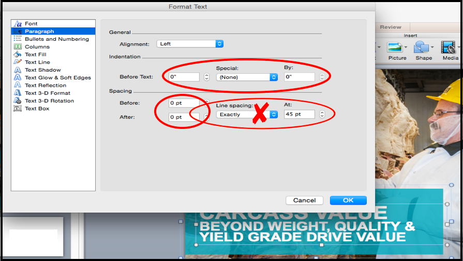Switch to the Review tab
This screenshot has width=463, height=261.
coord(390,27)
